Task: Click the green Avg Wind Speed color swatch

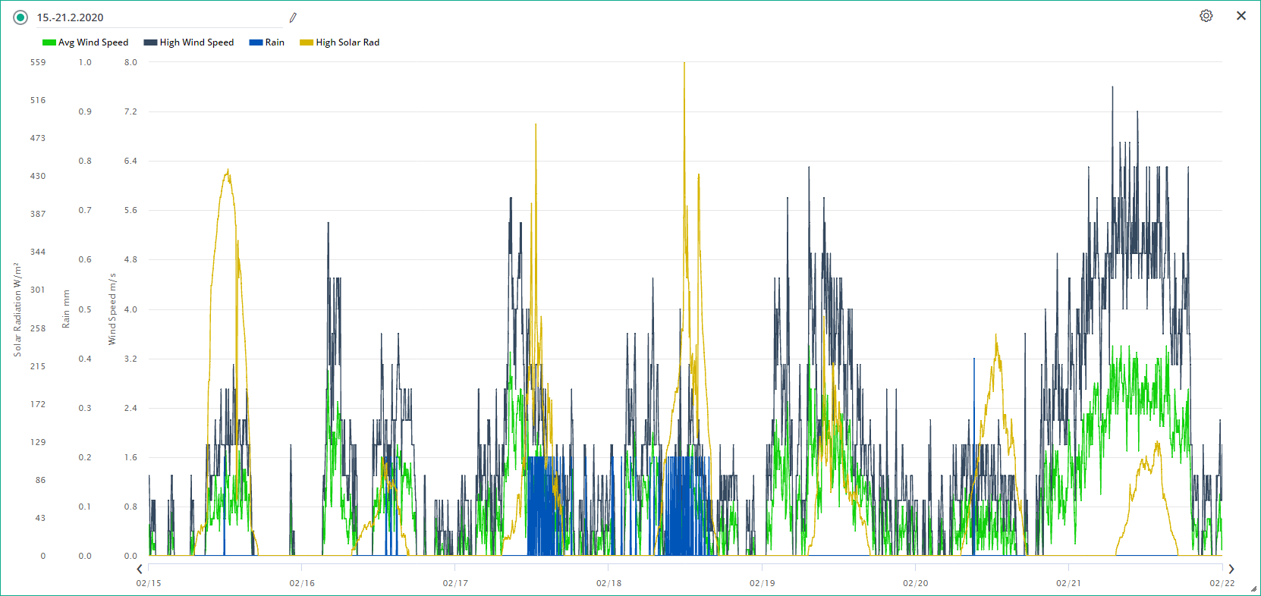Action: click(49, 42)
